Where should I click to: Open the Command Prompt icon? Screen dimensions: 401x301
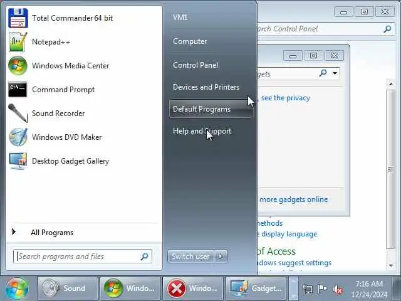[18, 89]
